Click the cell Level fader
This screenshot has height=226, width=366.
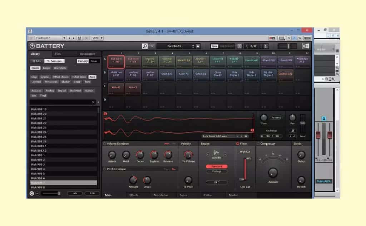[x=302, y=123]
